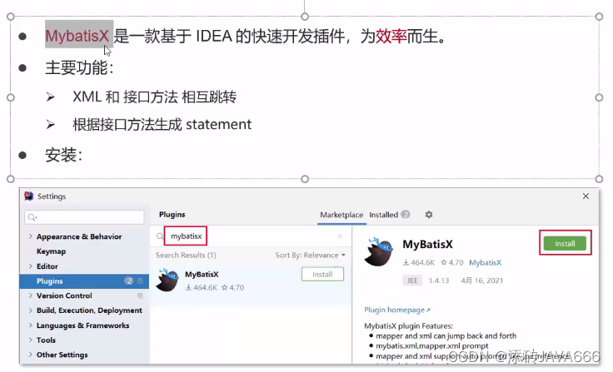
Task: Close the Settings dialog
Action: [586, 196]
